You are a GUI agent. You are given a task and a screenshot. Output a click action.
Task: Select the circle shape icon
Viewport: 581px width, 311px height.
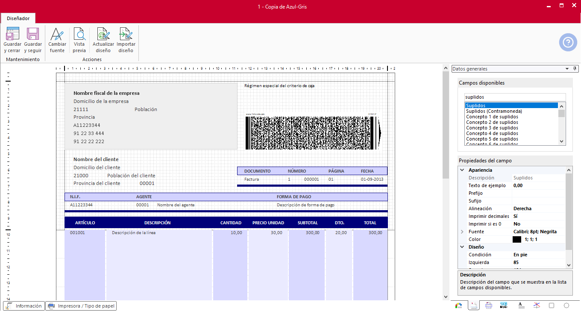(x=566, y=305)
